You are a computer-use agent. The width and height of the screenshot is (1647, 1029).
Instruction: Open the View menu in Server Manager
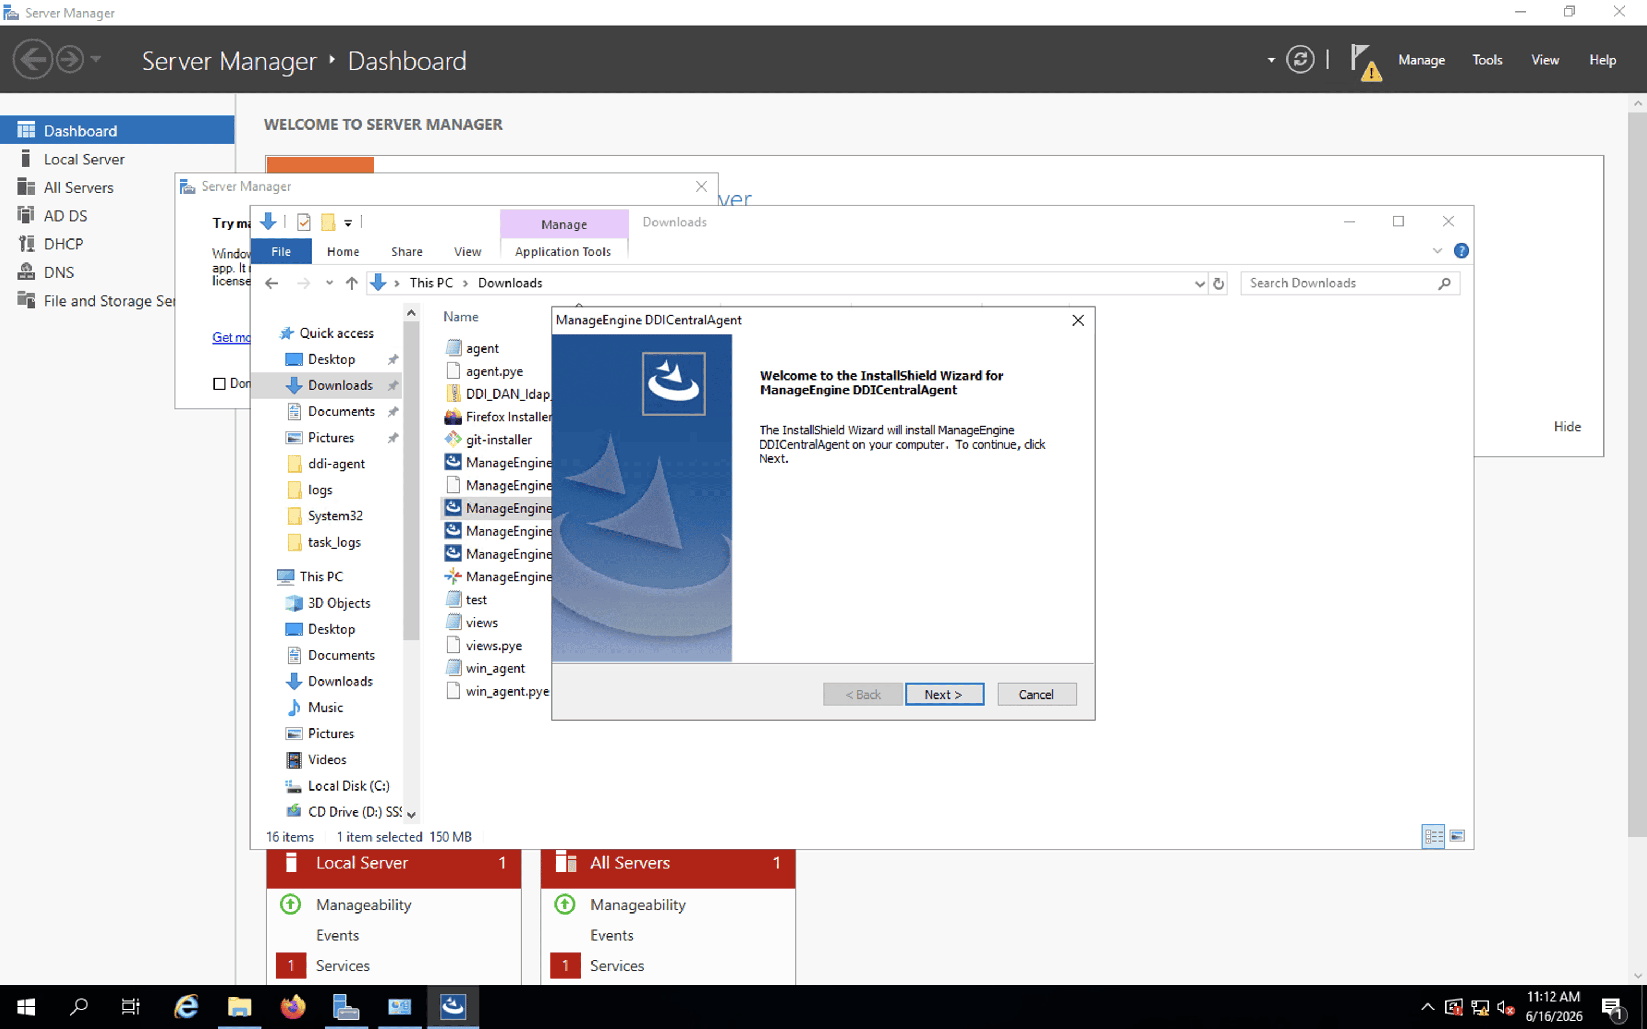click(x=1545, y=60)
